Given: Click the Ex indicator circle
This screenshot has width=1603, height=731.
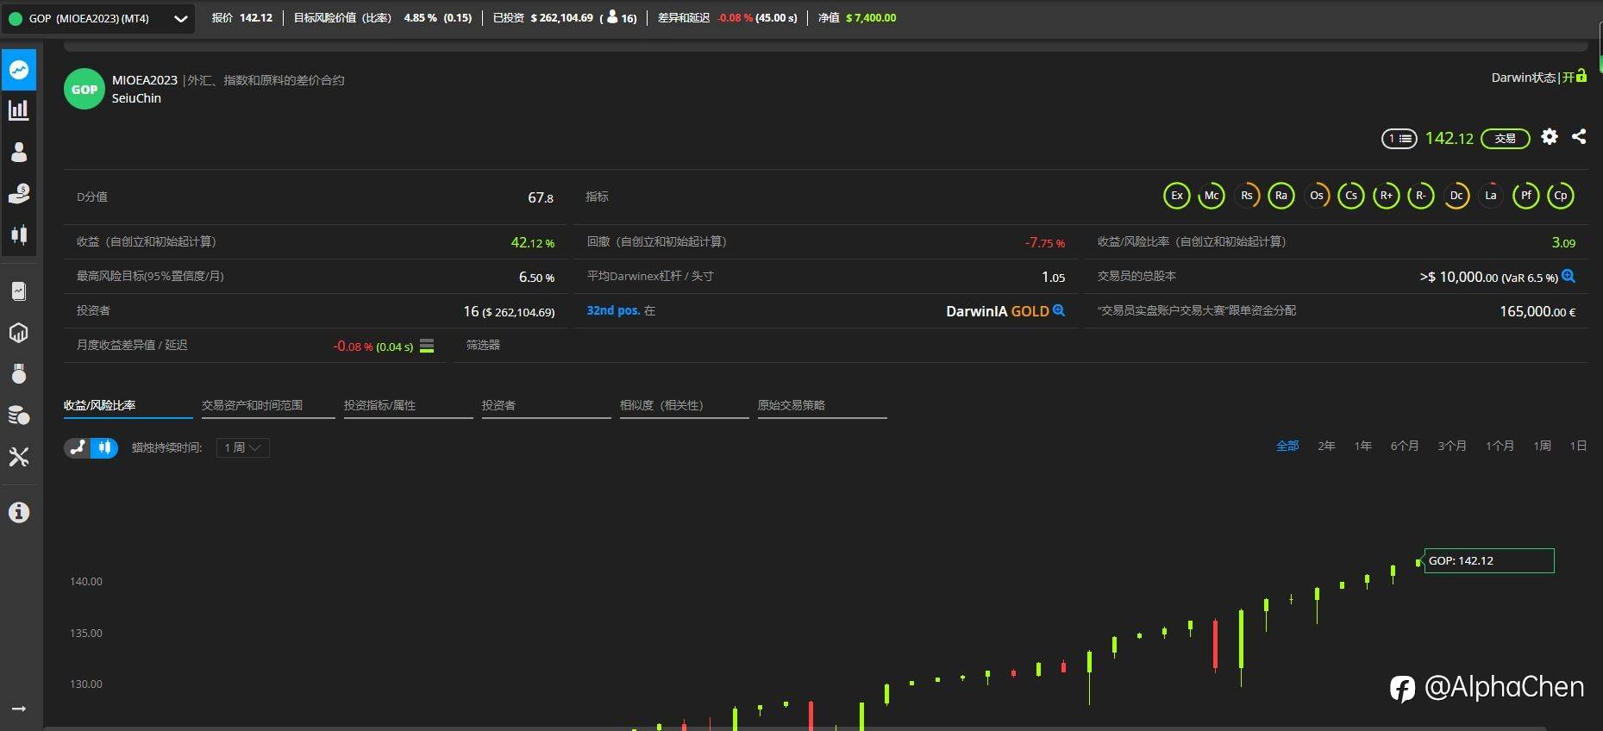Looking at the screenshot, I should pyautogui.click(x=1176, y=196).
